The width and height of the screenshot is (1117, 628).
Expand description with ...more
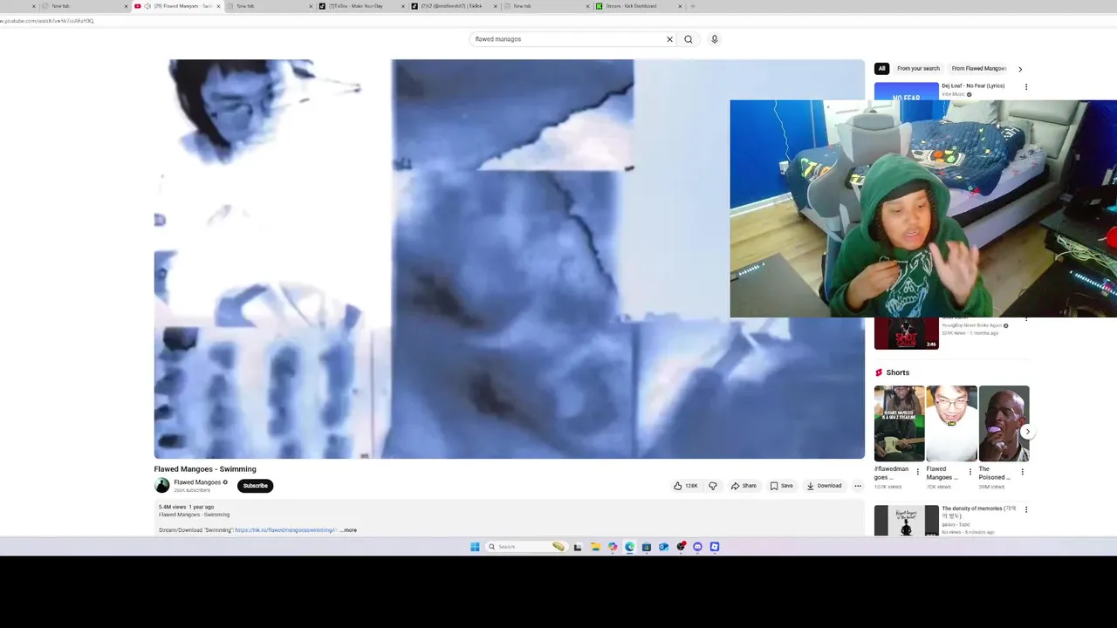click(x=348, y=530)
